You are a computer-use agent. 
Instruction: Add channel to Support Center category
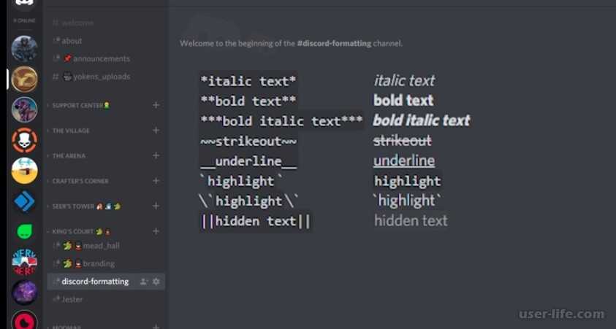click(156, 105)
